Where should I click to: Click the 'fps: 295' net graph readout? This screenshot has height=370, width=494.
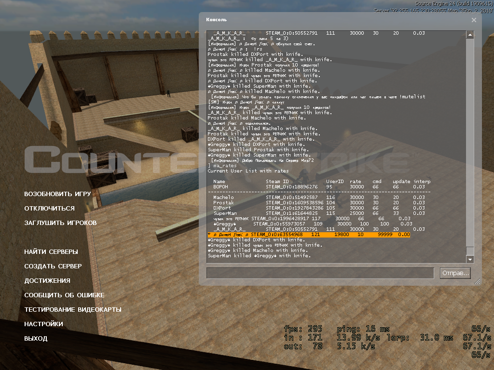pyautogui.click(x=303, y=329)
